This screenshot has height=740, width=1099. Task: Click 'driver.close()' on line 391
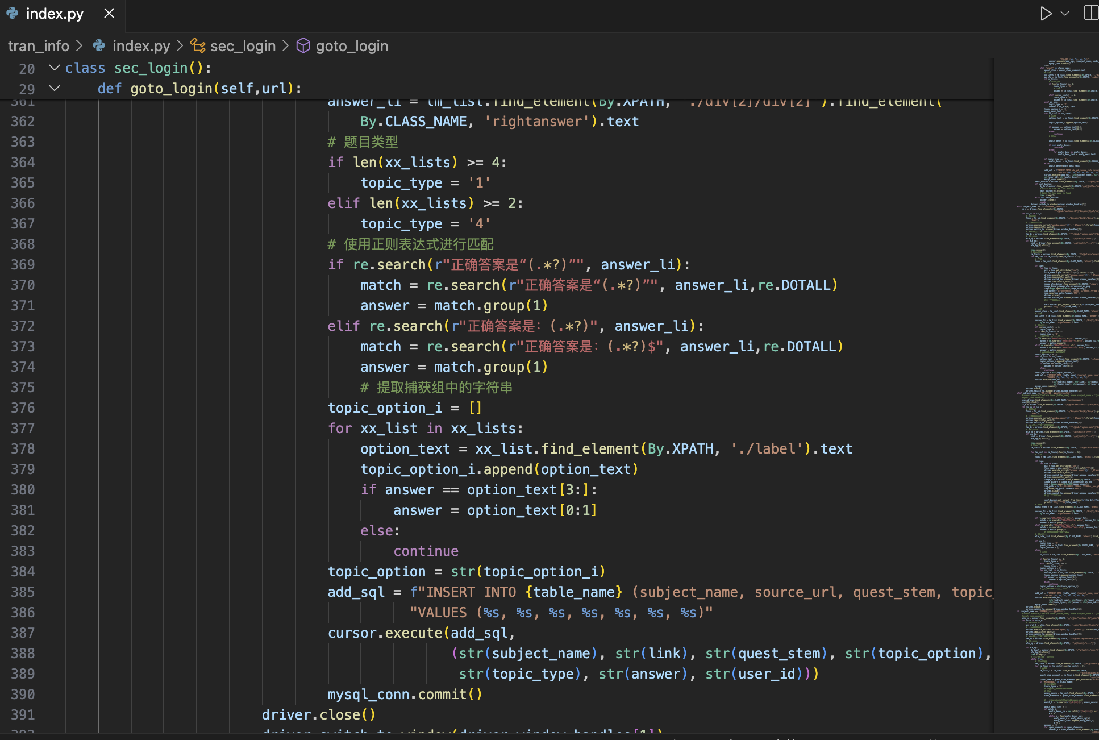click(318, 715)
